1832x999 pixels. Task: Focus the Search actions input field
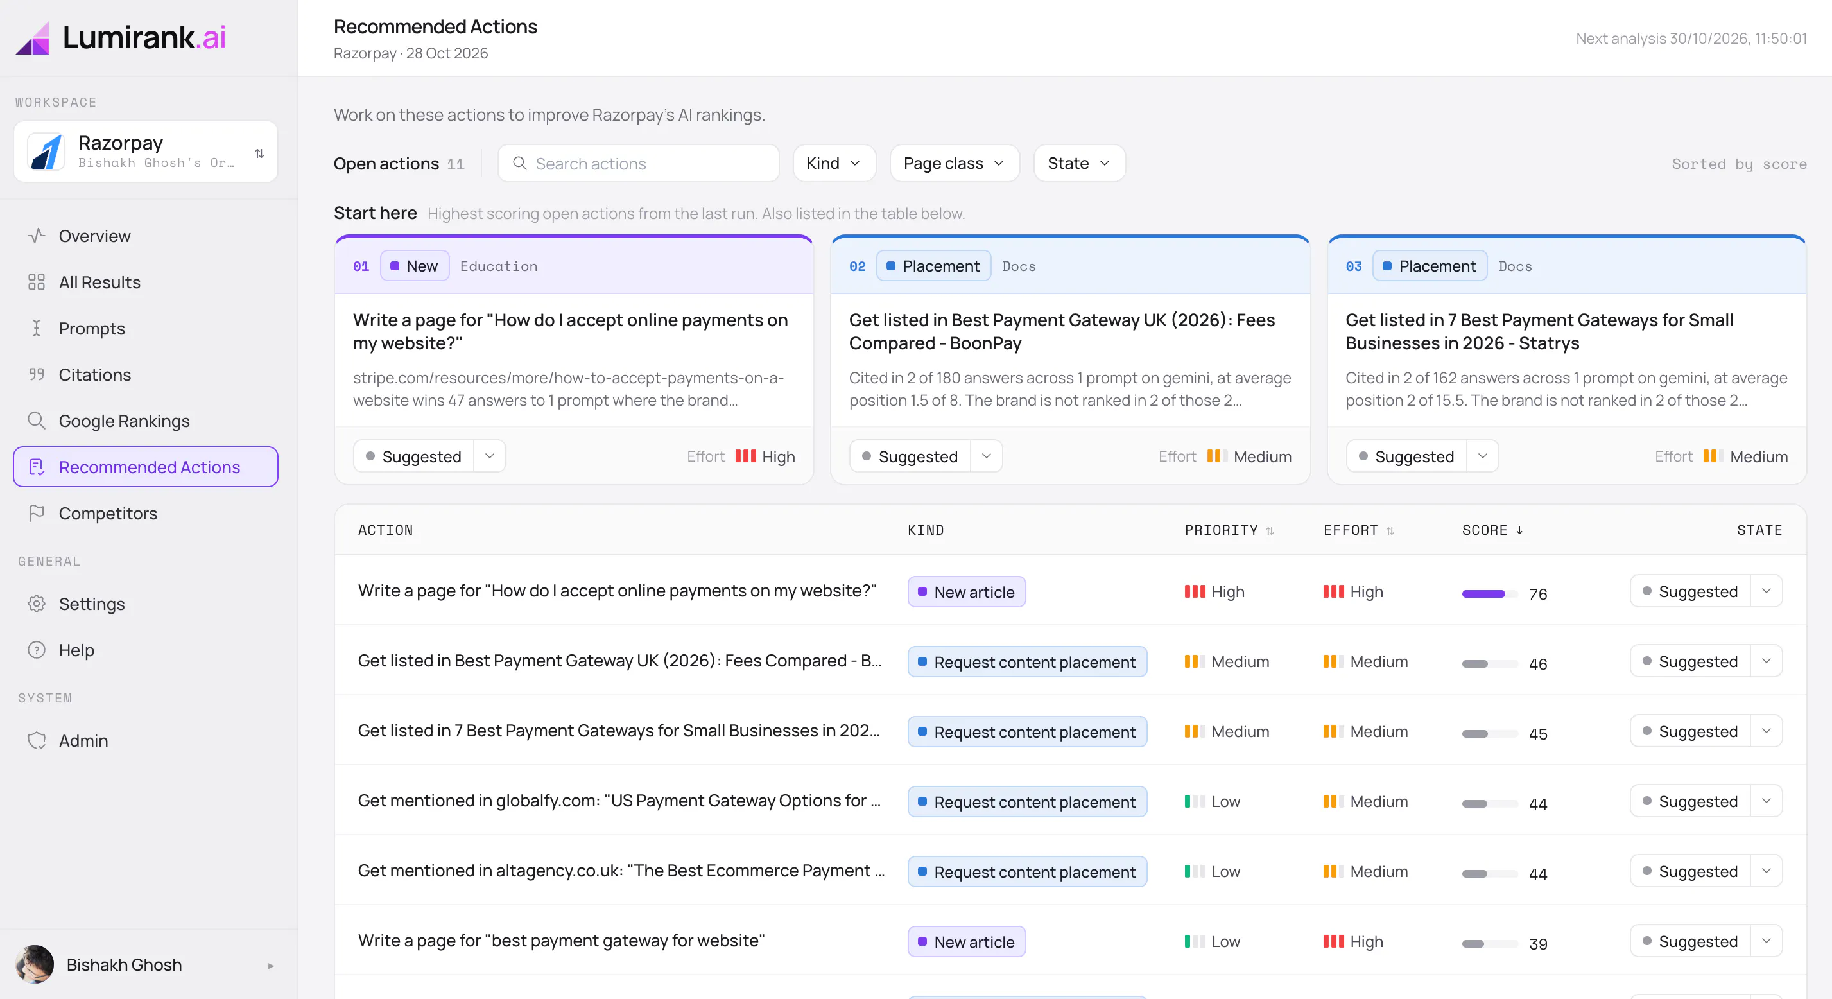click(638, 163)
